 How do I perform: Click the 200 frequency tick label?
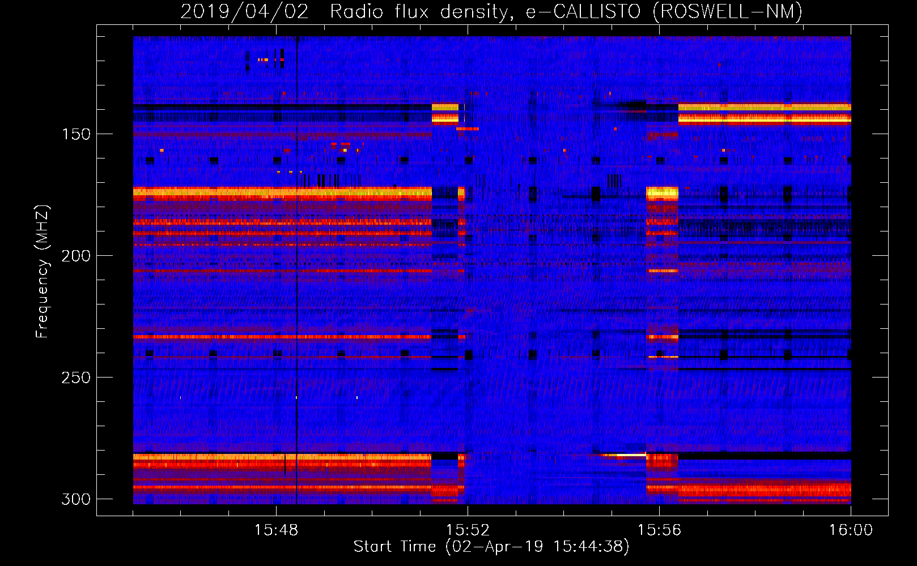pos(76,256)
